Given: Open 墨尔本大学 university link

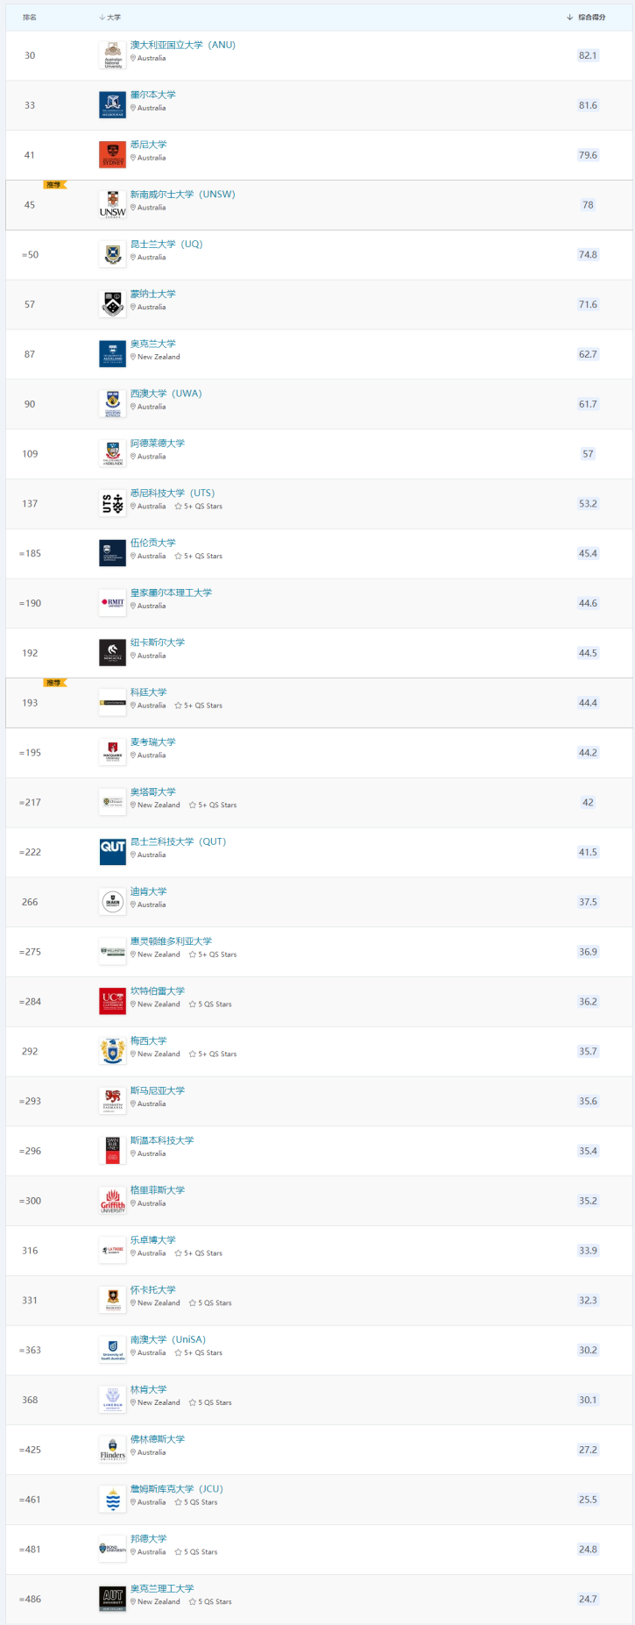Looking at the screenshot, I should coord(152,95).
